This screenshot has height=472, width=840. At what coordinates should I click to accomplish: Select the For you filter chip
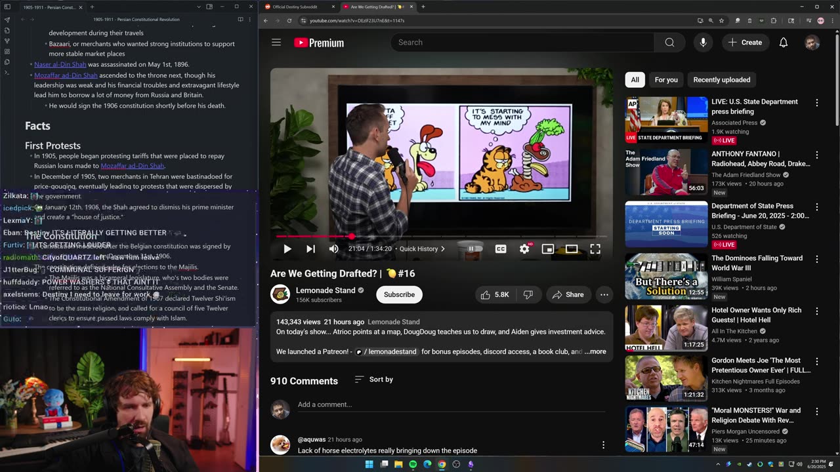pyautogui.click(x=666, y=80)
